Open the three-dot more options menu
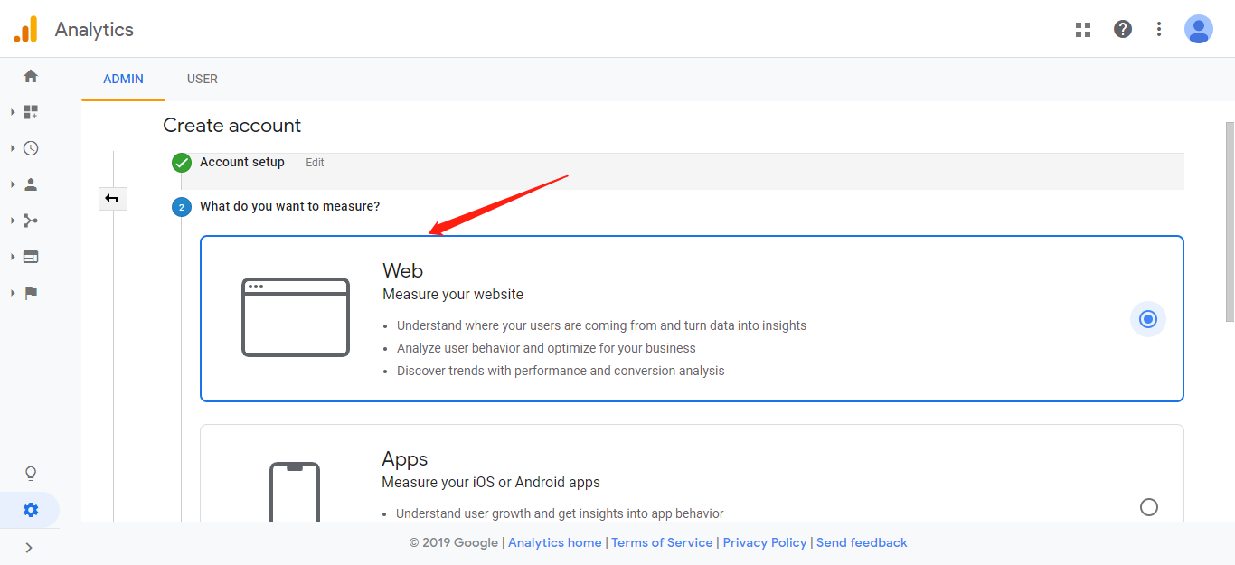This screenshot has height=565, width=1235. pyautogui.click(x=1159, y=29)
